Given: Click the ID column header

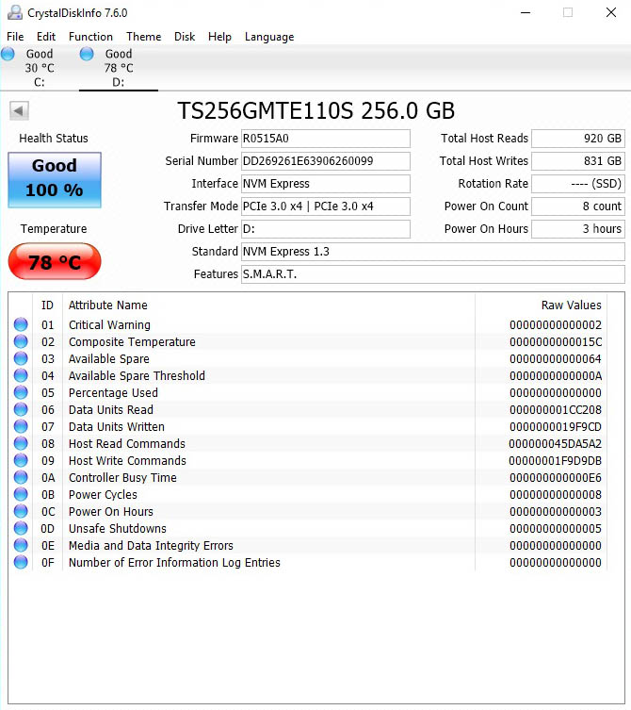Looking at the screenshot, I should click(47, 305).
